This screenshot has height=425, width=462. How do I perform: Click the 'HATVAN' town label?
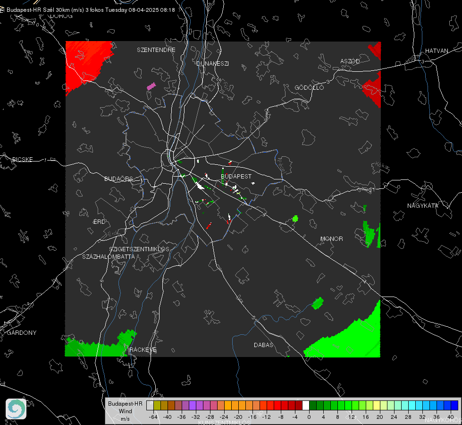[437, 51]
